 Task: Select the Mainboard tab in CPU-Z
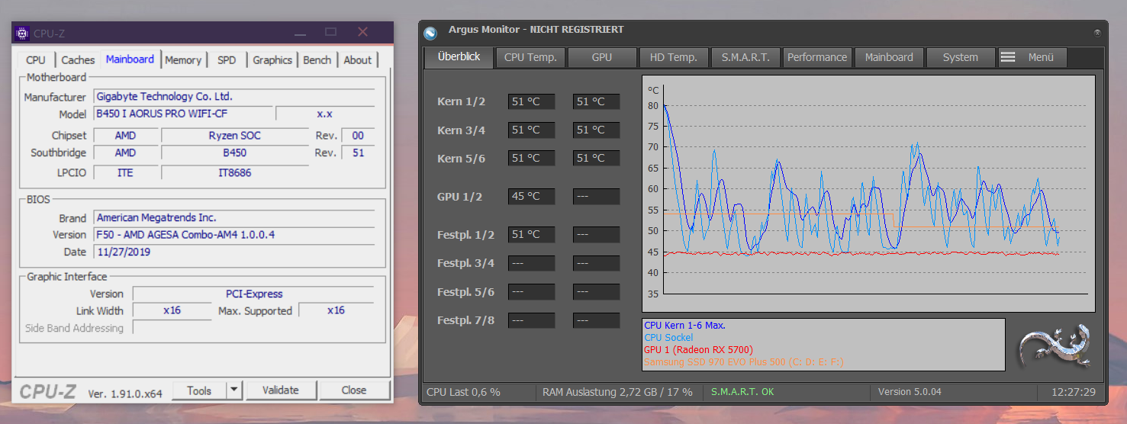click(130, 59)
